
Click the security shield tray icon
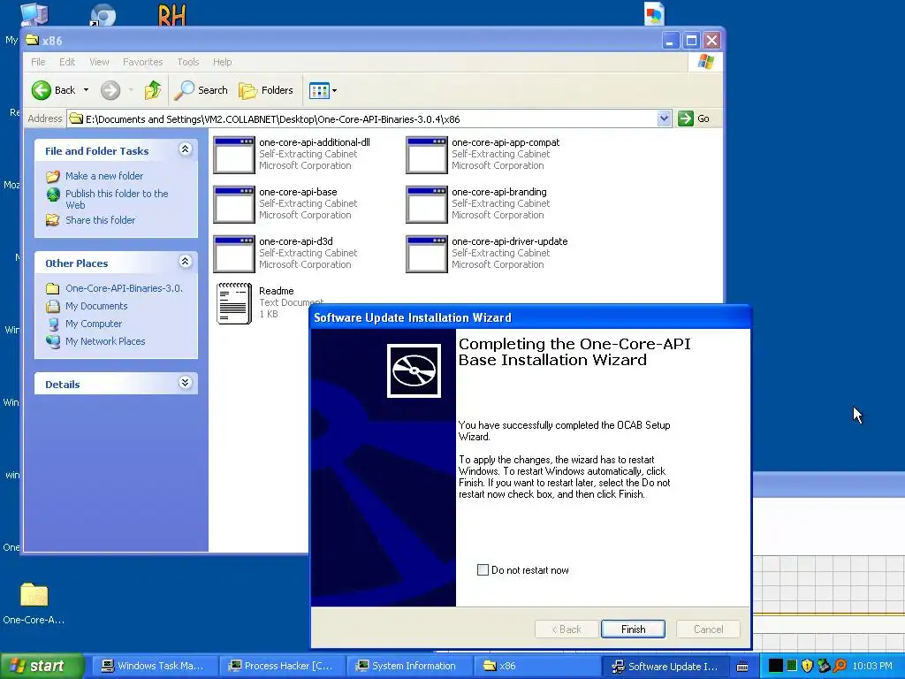point(808,667)
